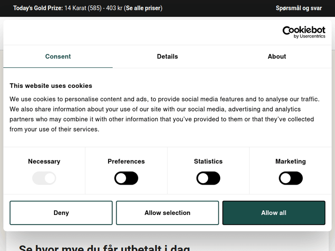Screen dimensions: 335x251
Task: Click the Marketing category label
Action: click(x=290, y=161)
